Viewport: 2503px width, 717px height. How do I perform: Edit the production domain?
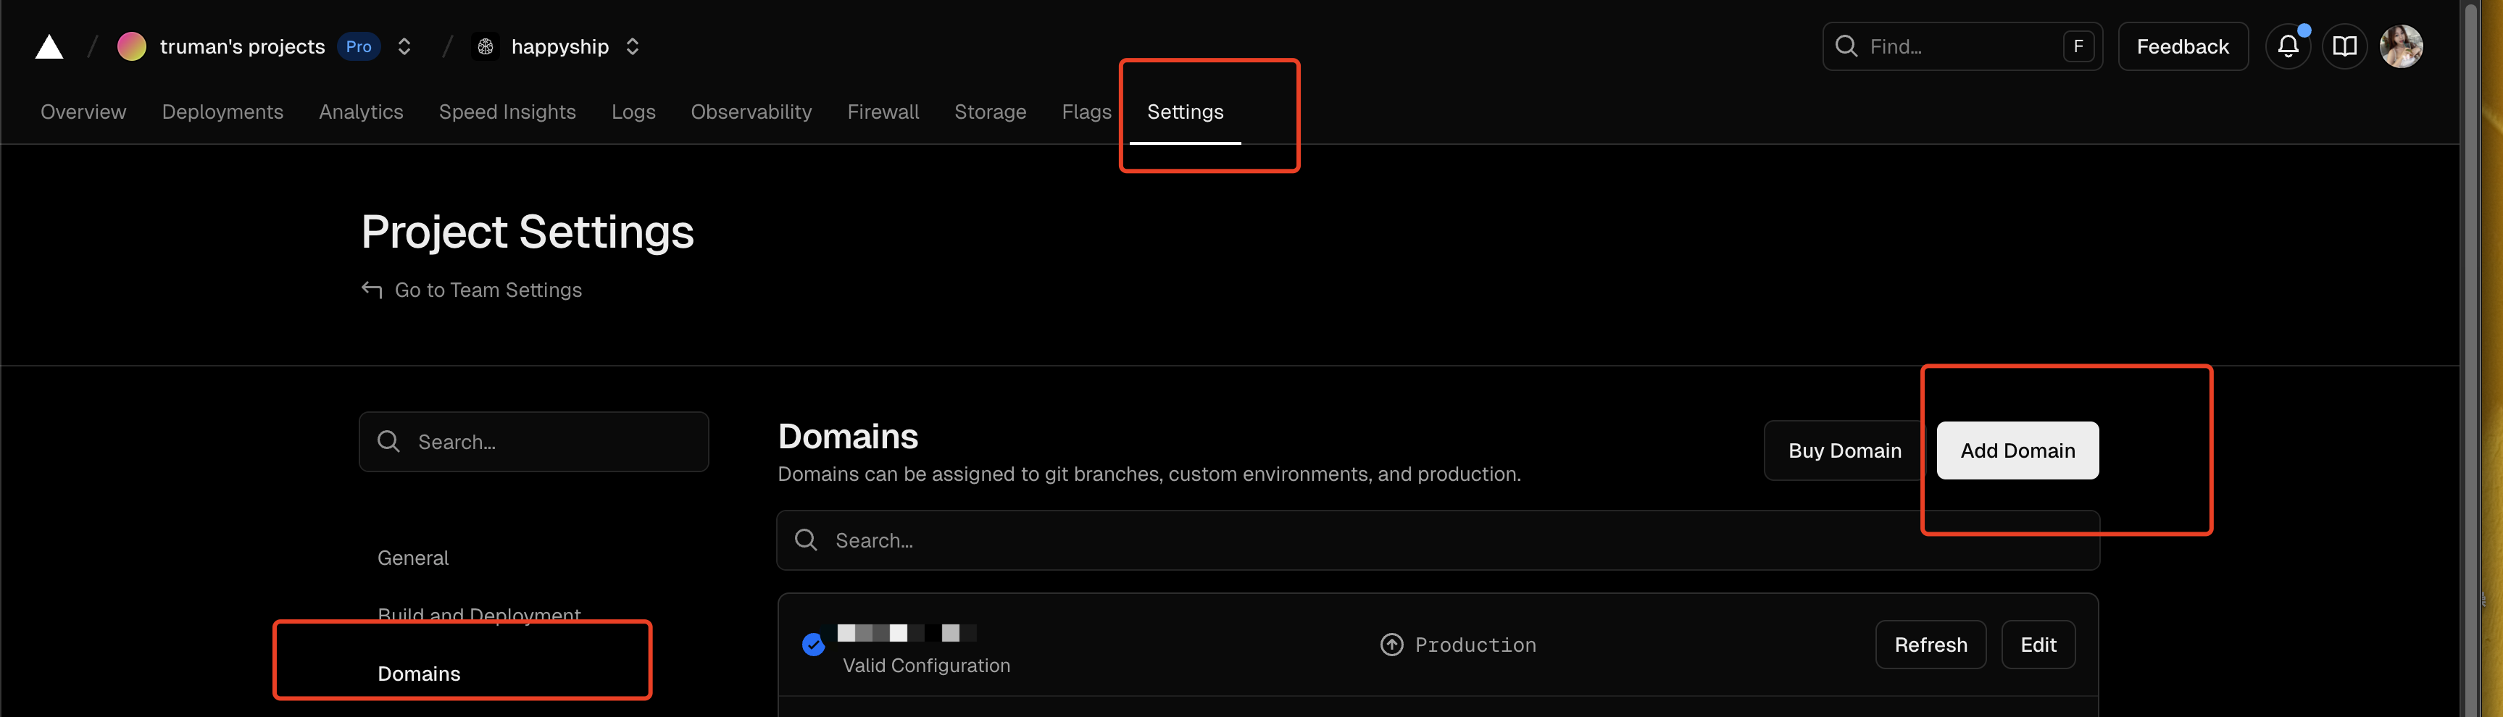[x=2038, y=645]
